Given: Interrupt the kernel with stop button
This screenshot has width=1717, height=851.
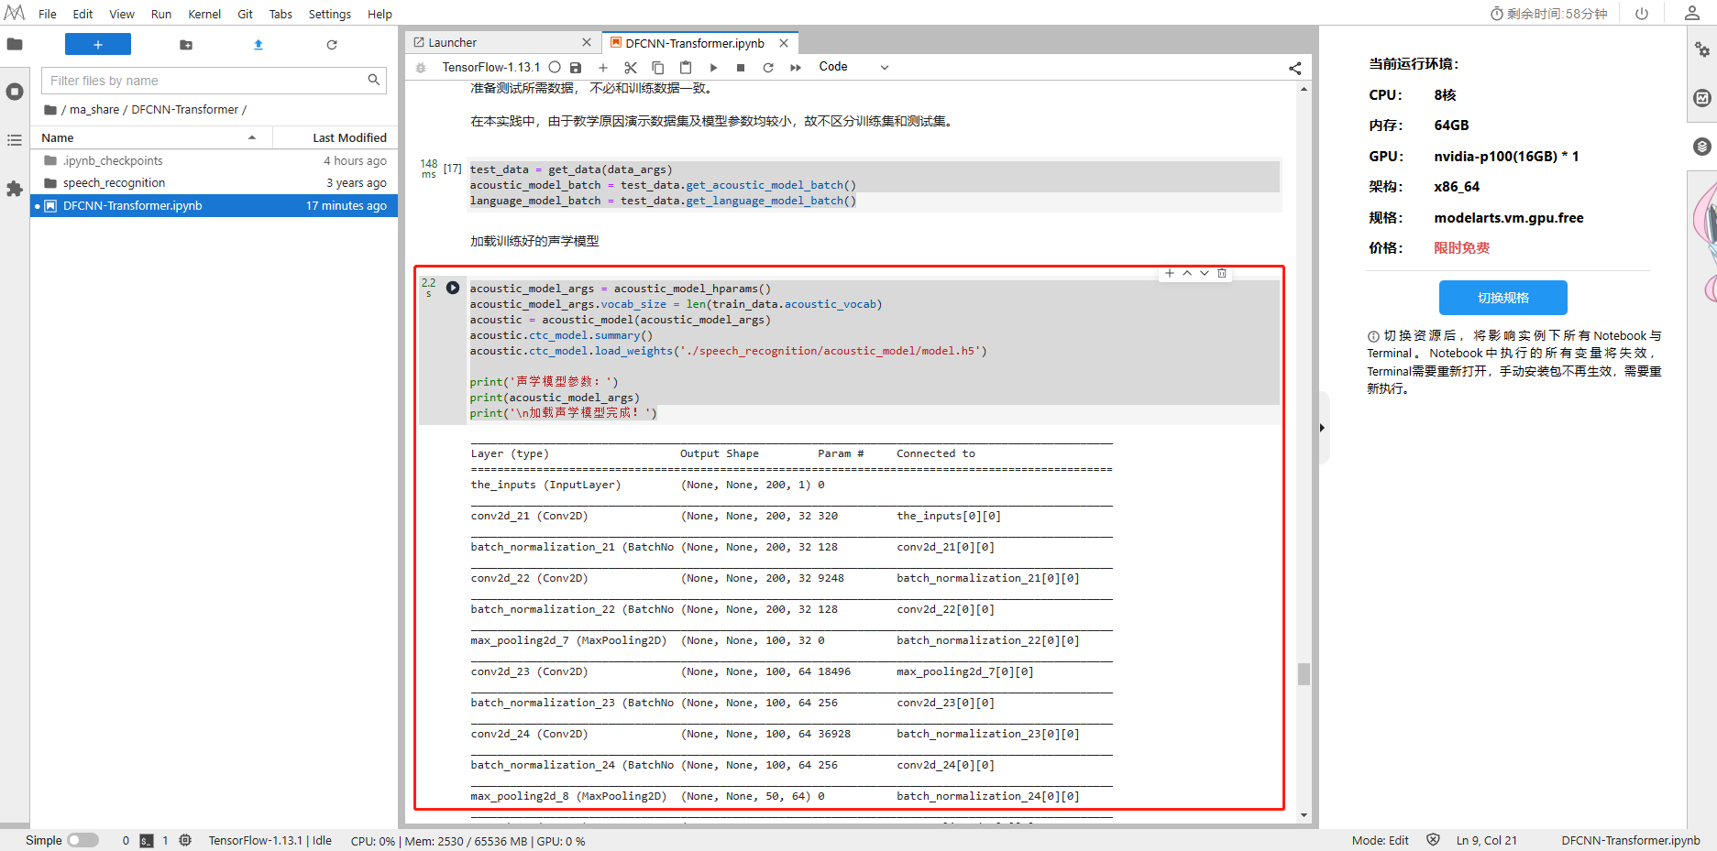Looking at the screenshot, I should click(x=741, y=67).
